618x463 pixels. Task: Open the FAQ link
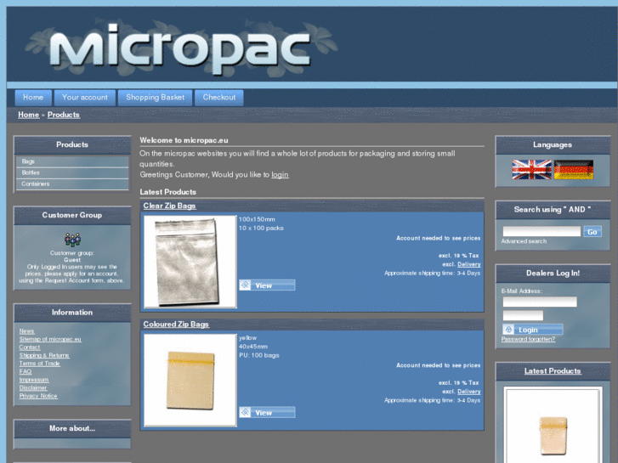point(26,371)
